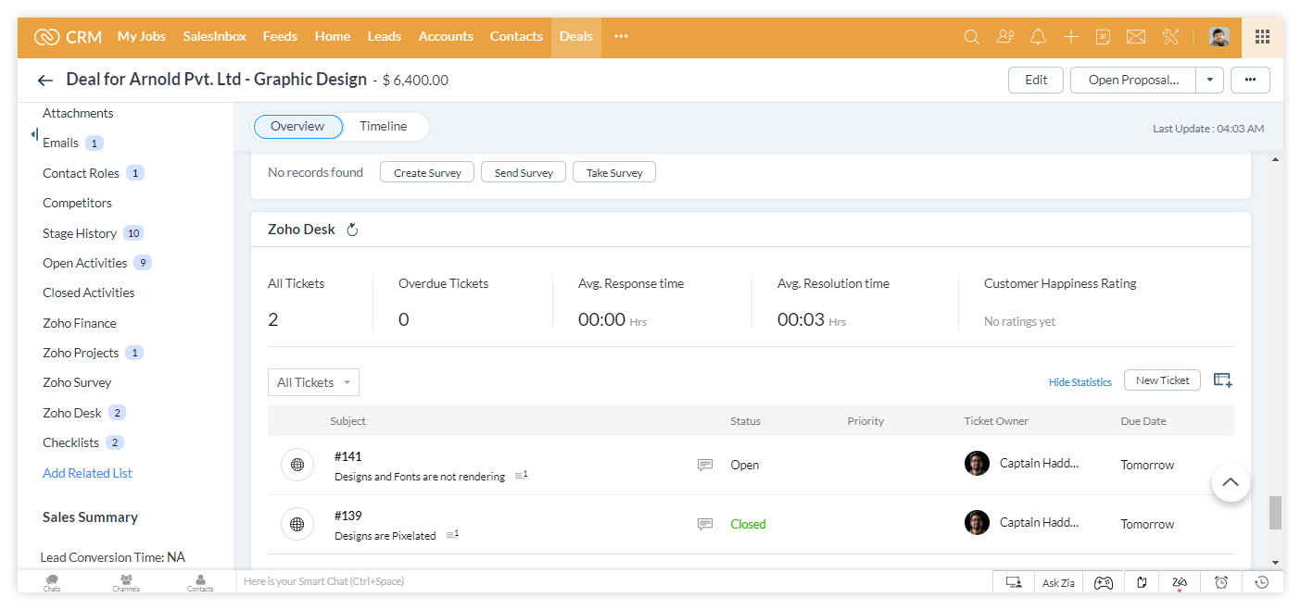Open the ticket column settings icon
Image resolution: width=1301 pixels, height=610 pixels.
pyautogui.click(x=1223, y=380)
